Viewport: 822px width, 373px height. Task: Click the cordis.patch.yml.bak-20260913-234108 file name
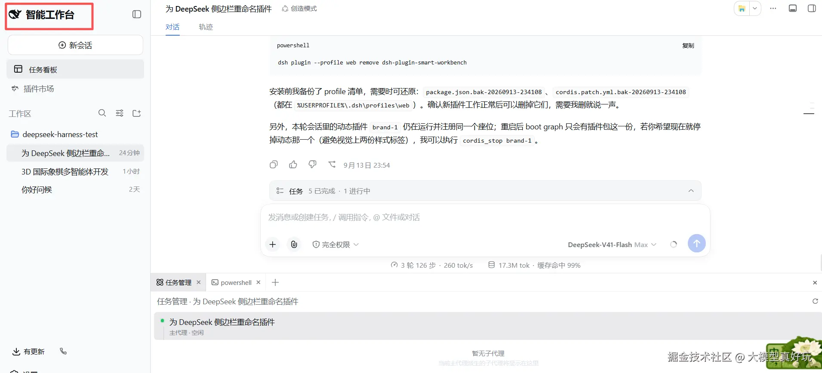(621, 92)
